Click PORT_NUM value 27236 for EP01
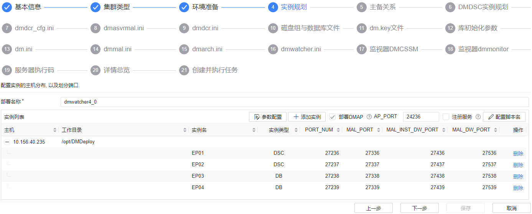Viewport: 532px width, 214px height. pos(332,153)
